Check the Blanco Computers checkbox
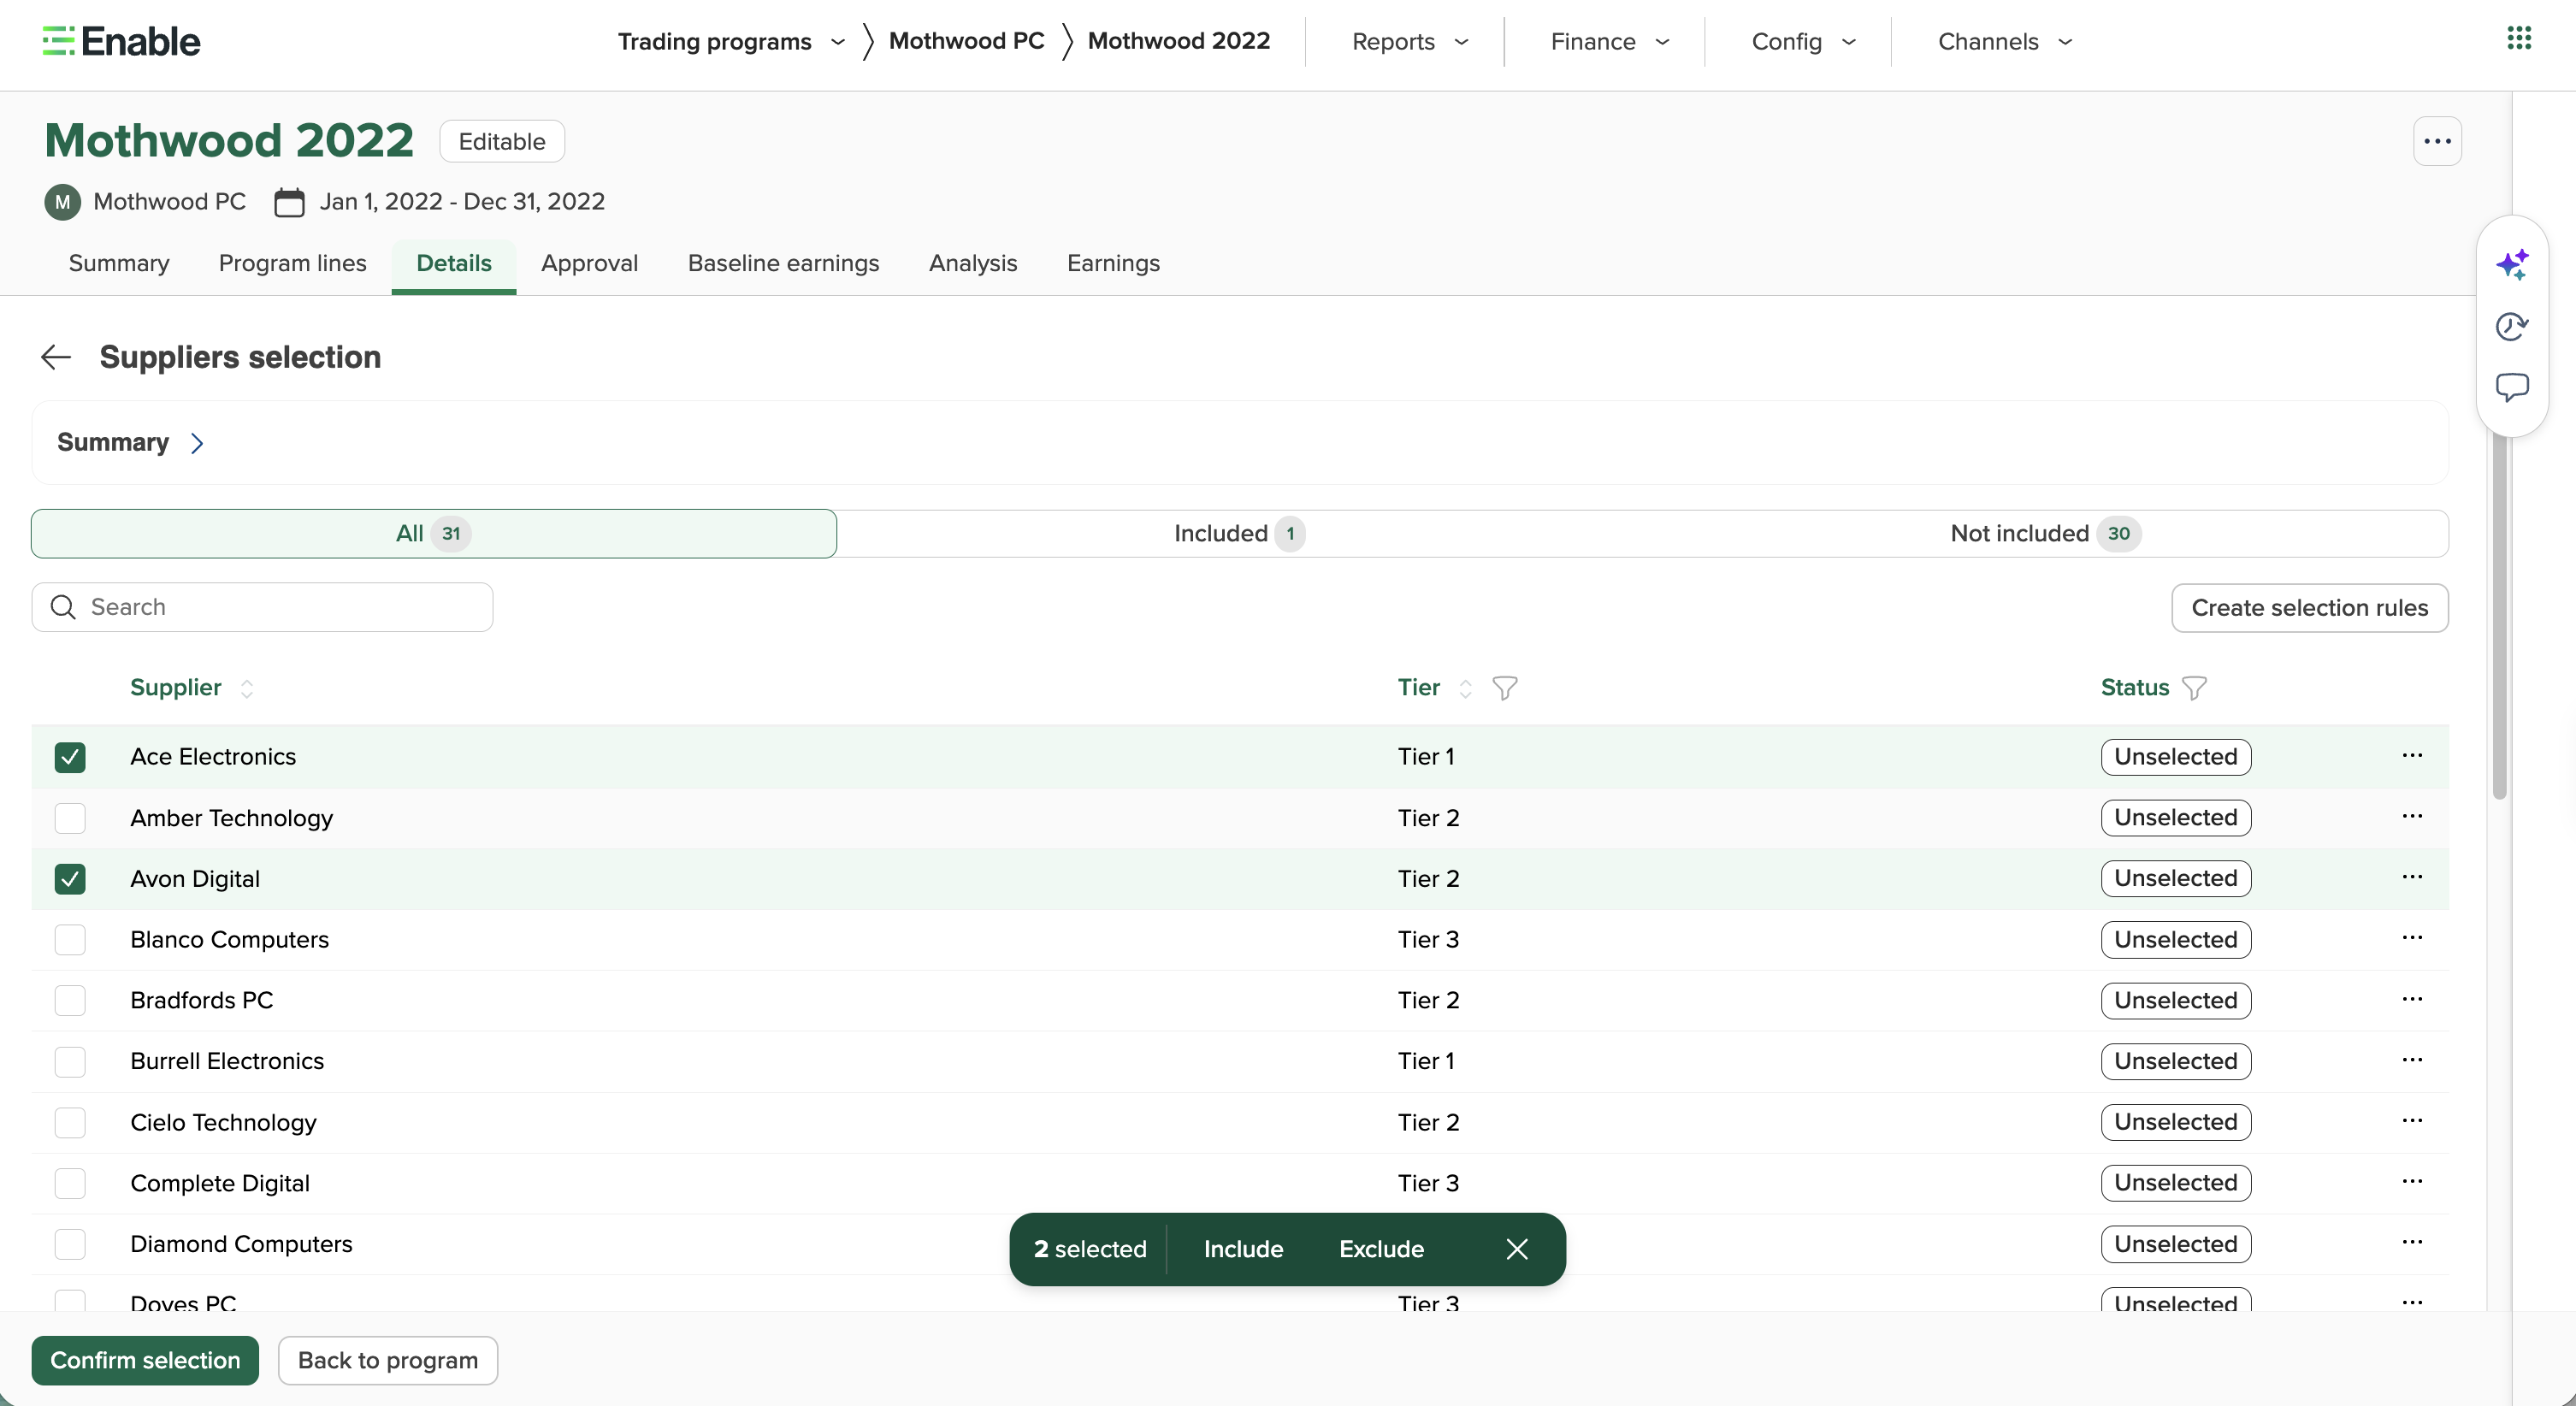 coord(70,940)
